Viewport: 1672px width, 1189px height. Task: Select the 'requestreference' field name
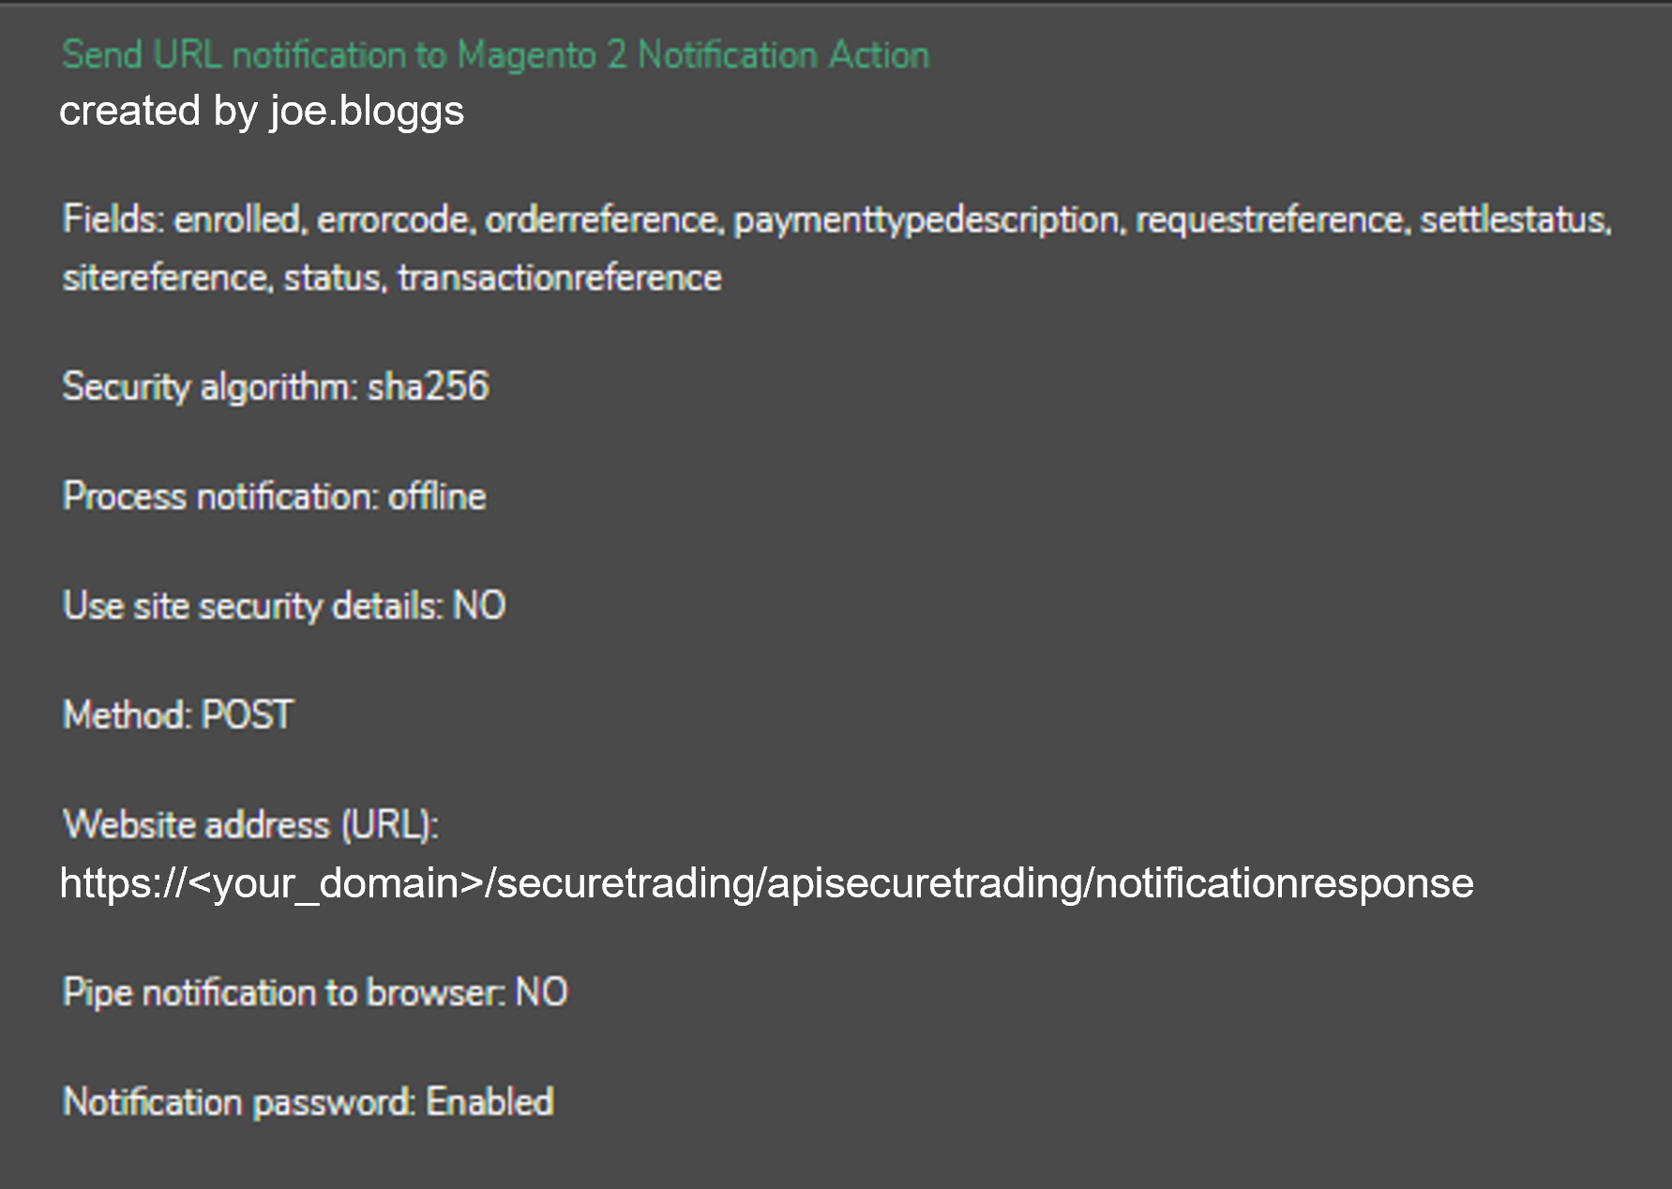click(x=1272, y=219)
